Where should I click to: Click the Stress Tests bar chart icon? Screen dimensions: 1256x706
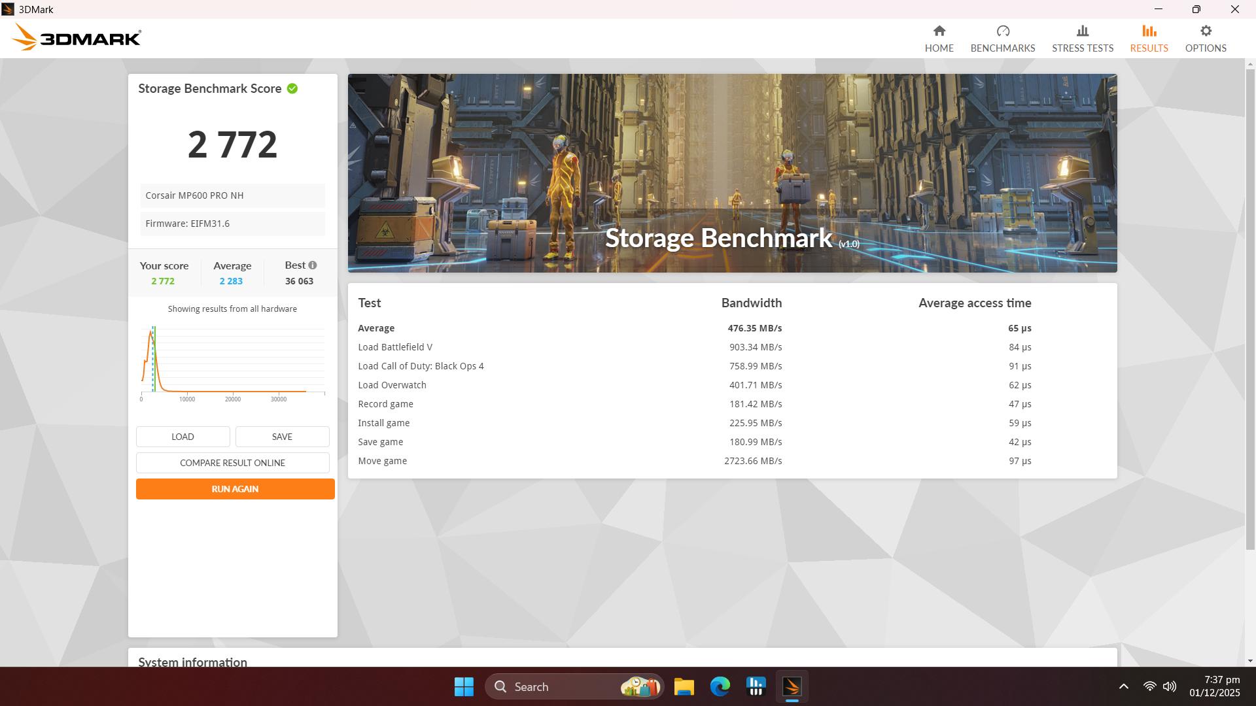[x=1083, y=31]
